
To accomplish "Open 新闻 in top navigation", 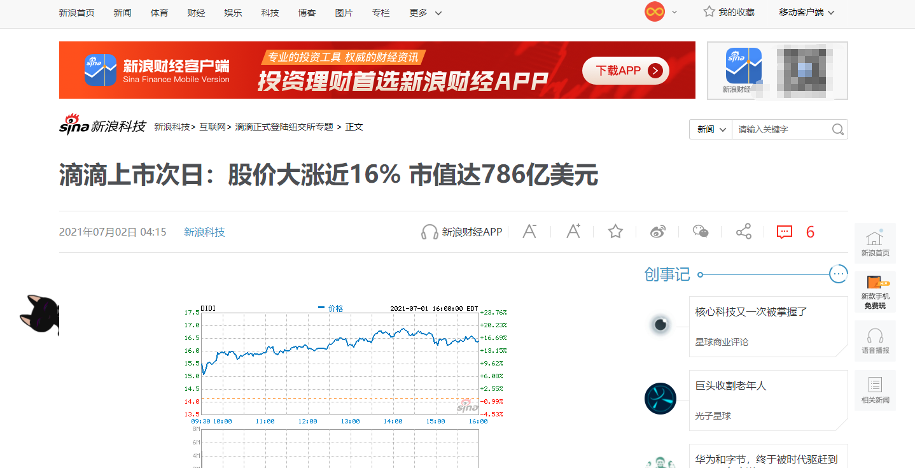I will click(x=122, y=13).
